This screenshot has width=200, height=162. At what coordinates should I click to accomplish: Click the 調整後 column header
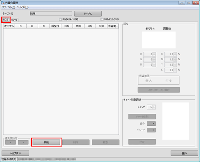pos(55,26)
